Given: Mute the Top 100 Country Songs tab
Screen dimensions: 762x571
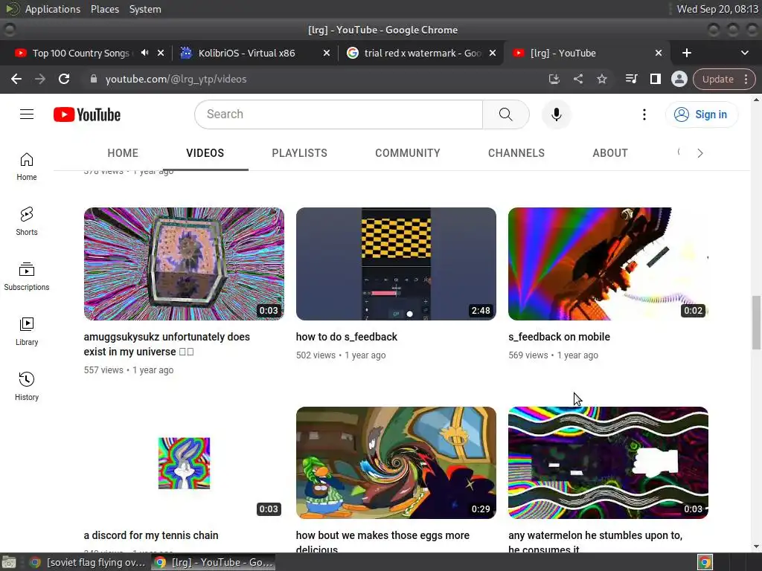Looking at the screenshot, I should point(145,53).
